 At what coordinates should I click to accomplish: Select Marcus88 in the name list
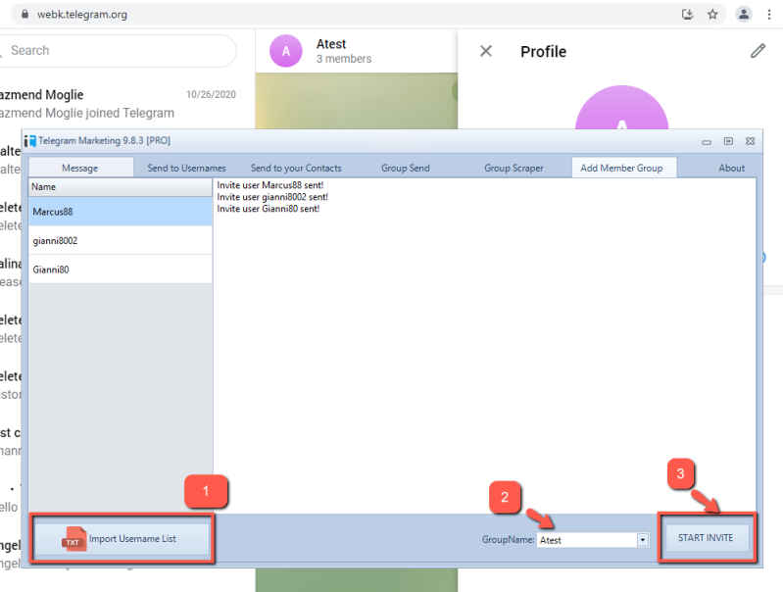[x=120, y=211]
